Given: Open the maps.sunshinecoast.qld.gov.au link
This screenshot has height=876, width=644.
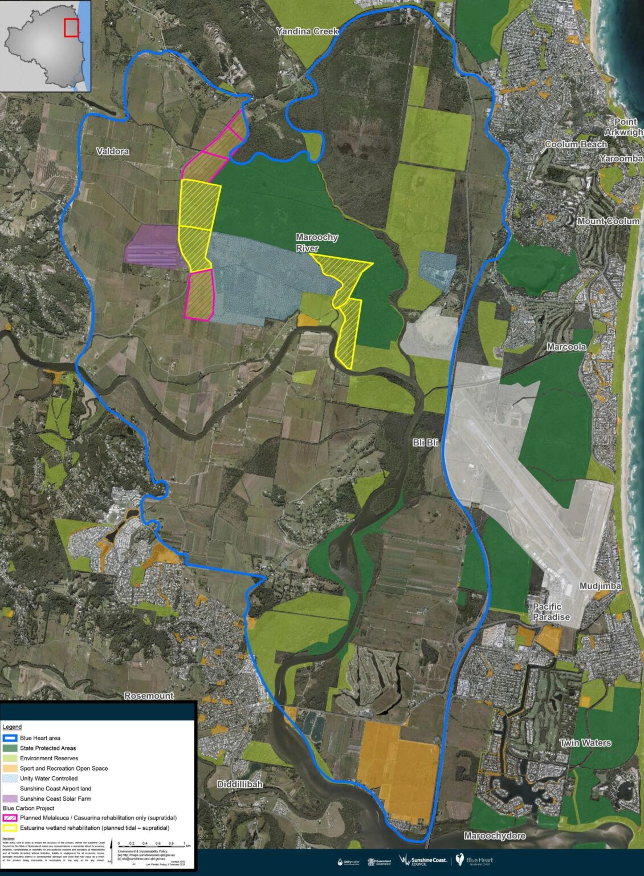Looking at the screenshot, I should (147, 855).
